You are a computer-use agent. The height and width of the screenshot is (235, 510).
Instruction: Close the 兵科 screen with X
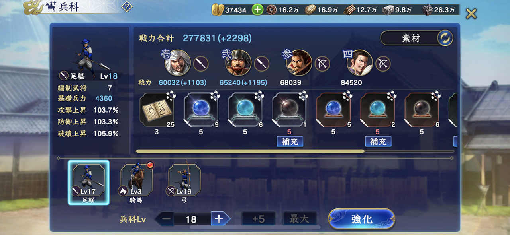tap(471, 14)
